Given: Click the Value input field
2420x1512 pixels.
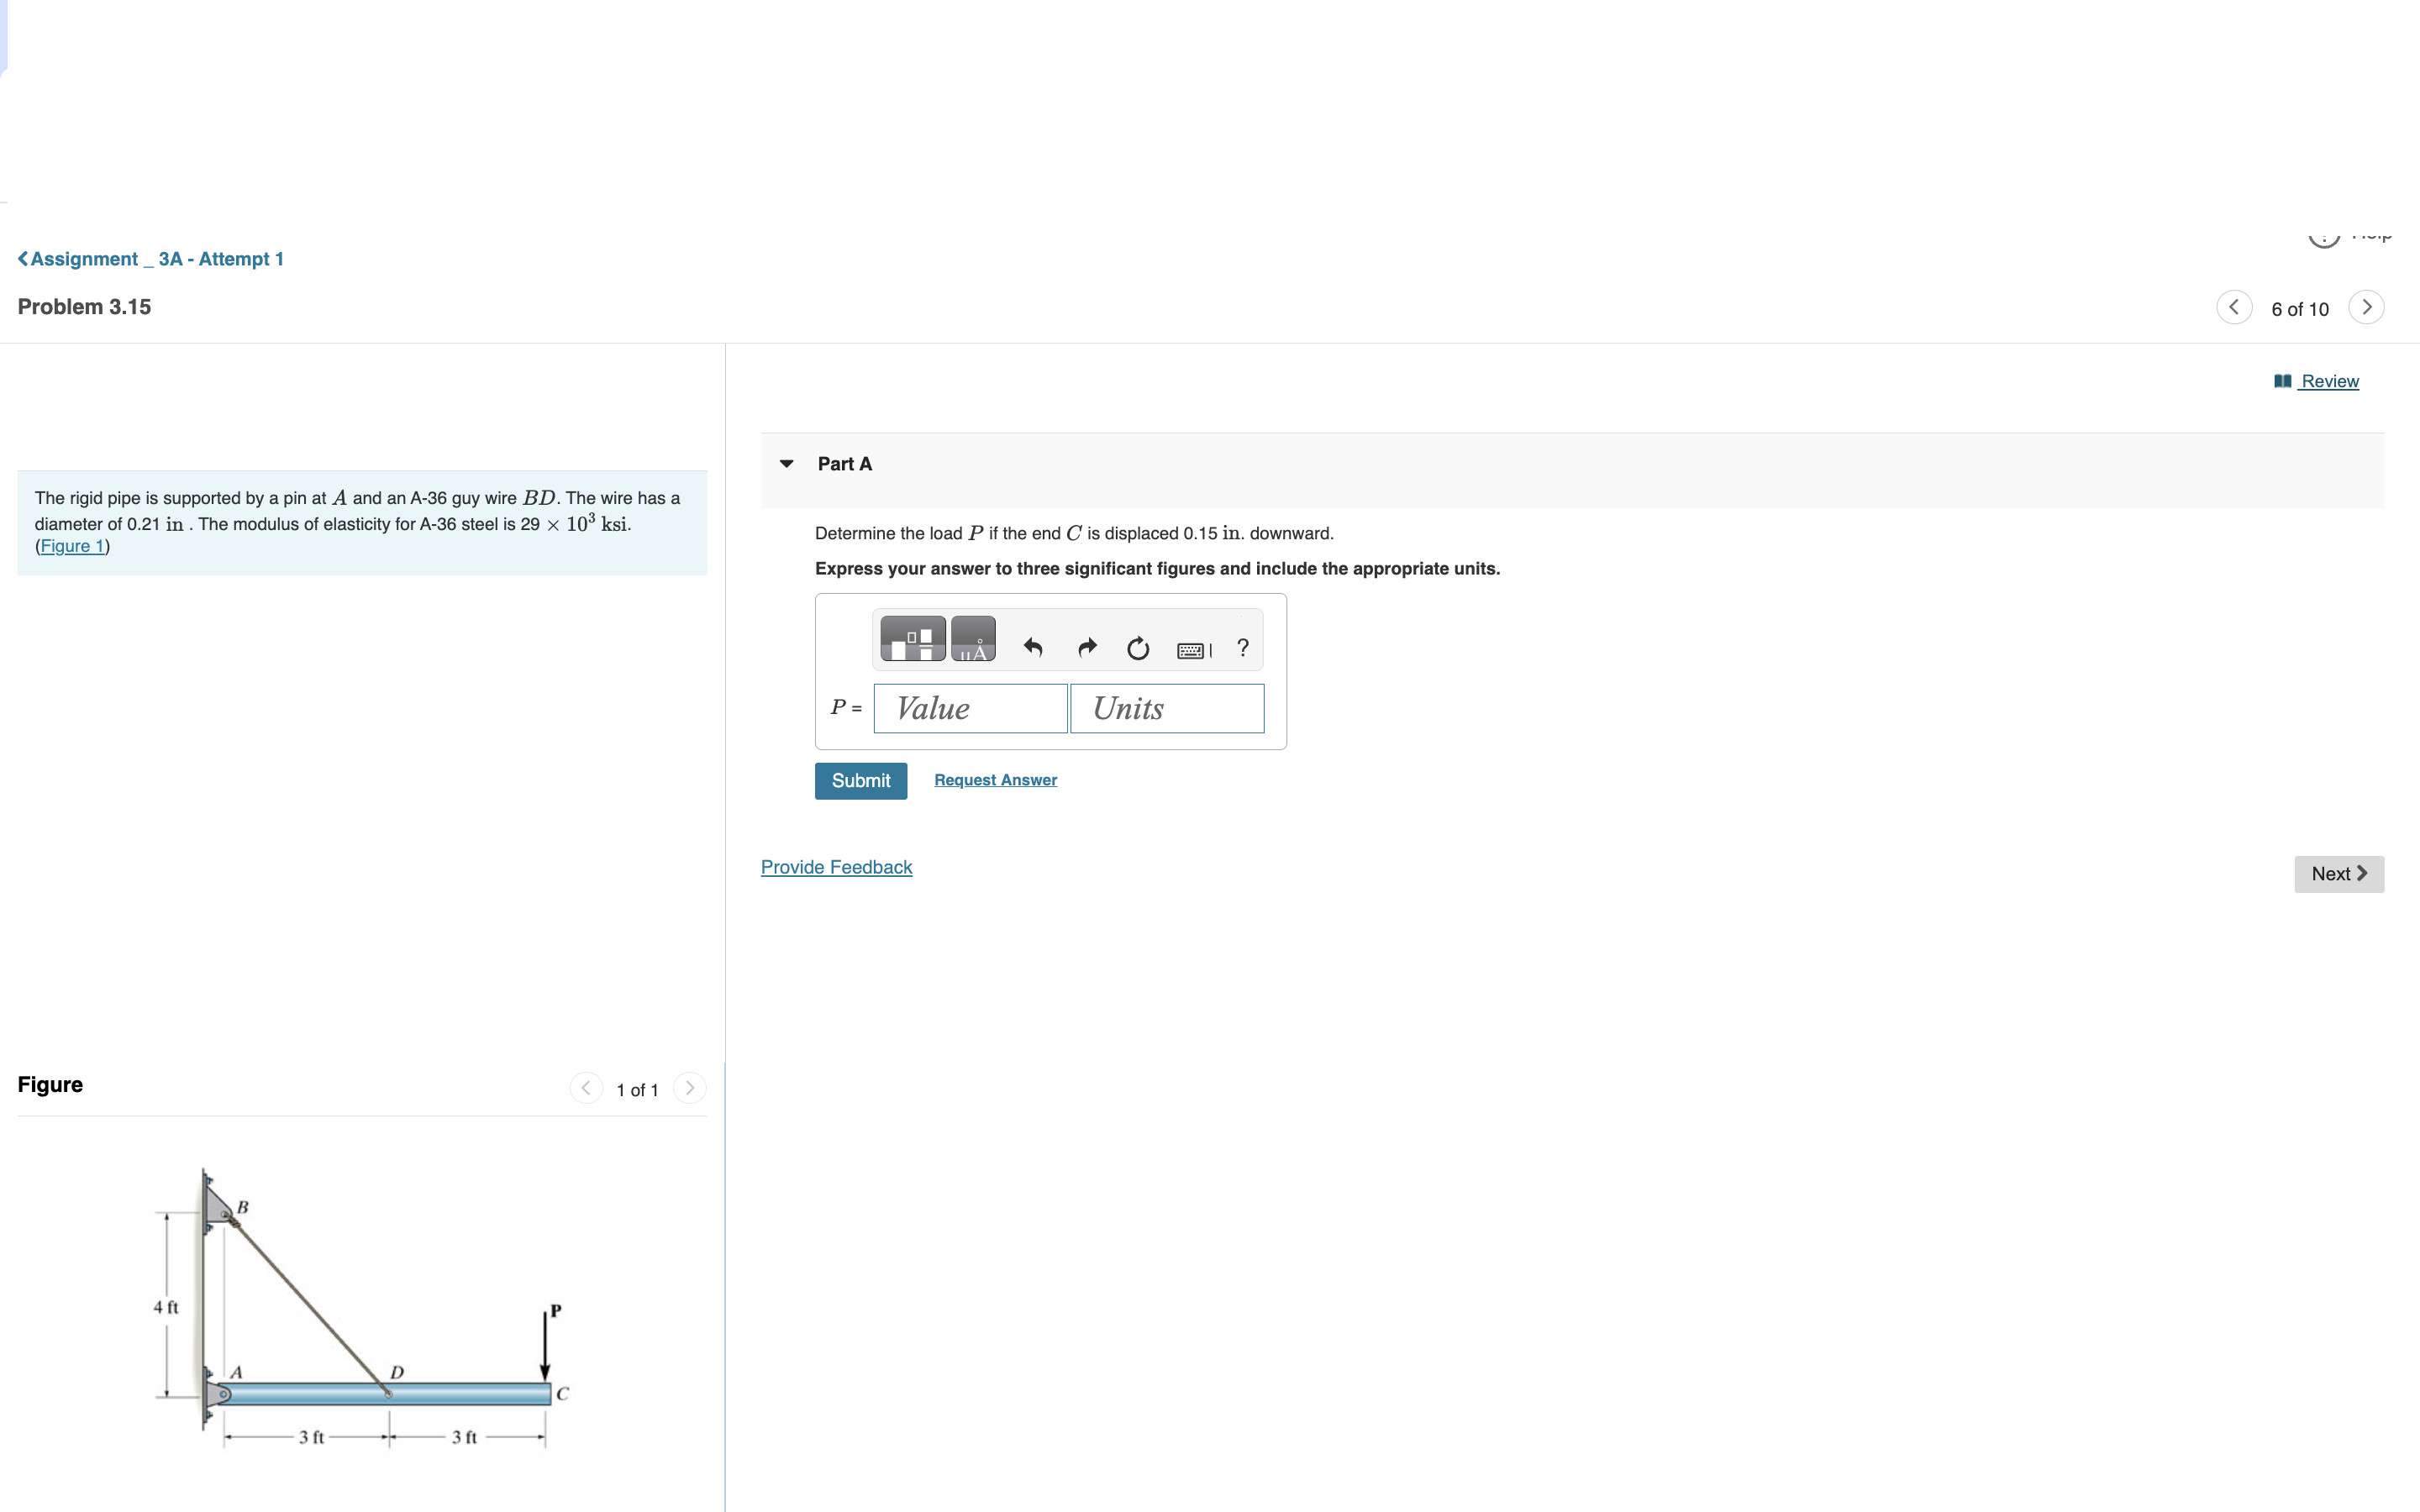Looking at the screenshot, I should [970, 708].
